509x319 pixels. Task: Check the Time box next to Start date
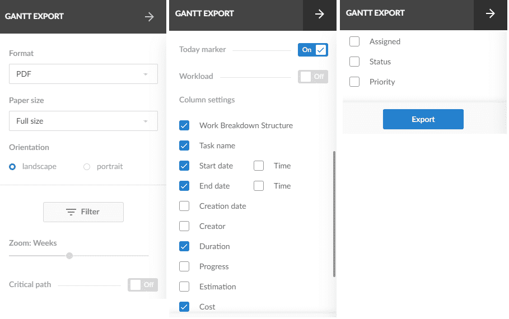click(x=259, y=166)
